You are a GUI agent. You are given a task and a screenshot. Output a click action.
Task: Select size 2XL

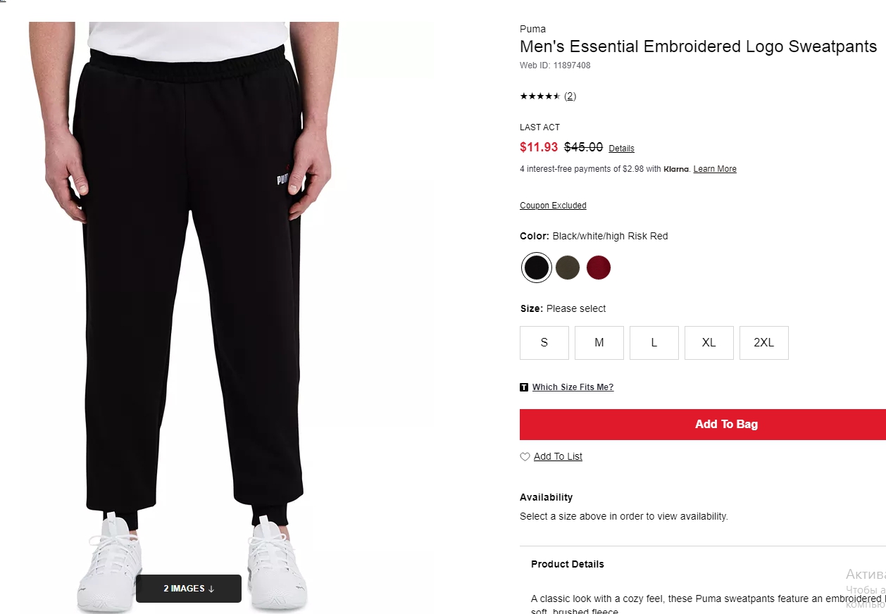coord(764,343)
